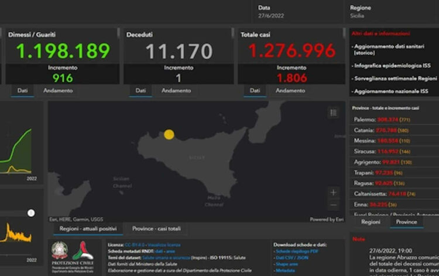Select Andamento tab under Totale casi
Image resolution: width=439 pixels, height=276 pixels.
290,91
